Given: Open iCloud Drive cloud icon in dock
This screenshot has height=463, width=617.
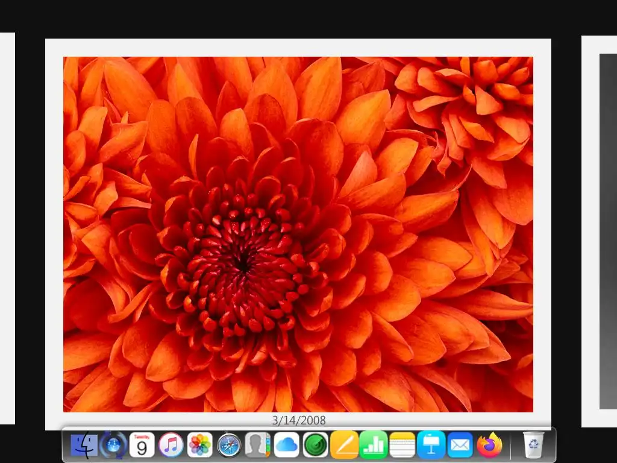Looking at the screenshot, I should click(286, 445).
